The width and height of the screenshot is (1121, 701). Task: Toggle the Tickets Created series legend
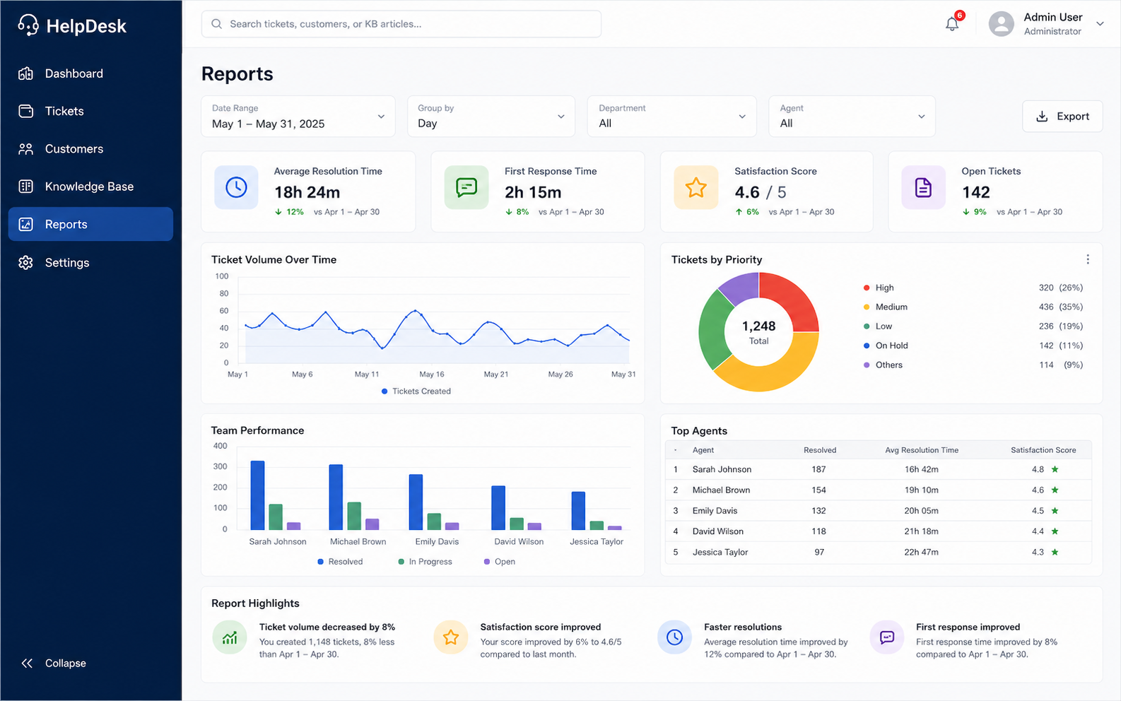416,391
